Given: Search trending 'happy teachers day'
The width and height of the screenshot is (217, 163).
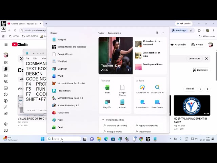Looking at the screenshot, I should click(x=147, y=126).
